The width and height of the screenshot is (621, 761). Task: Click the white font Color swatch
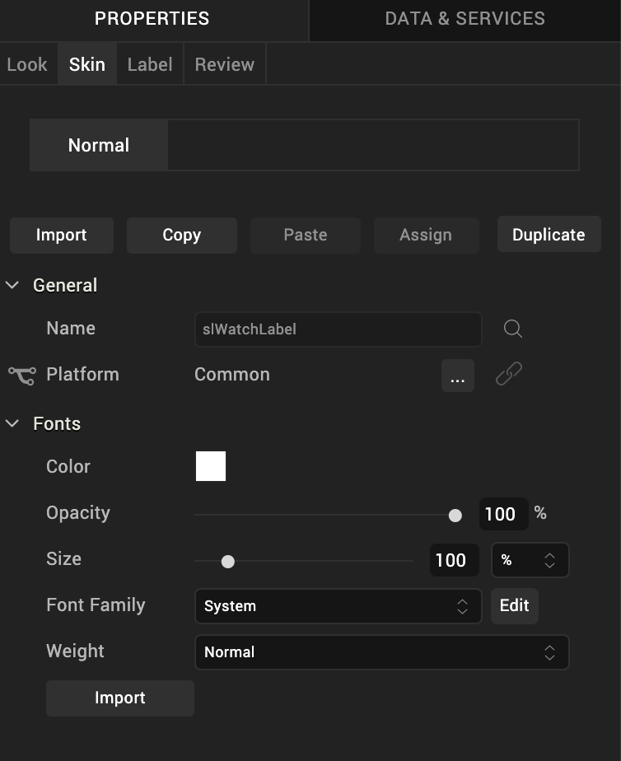211,466
